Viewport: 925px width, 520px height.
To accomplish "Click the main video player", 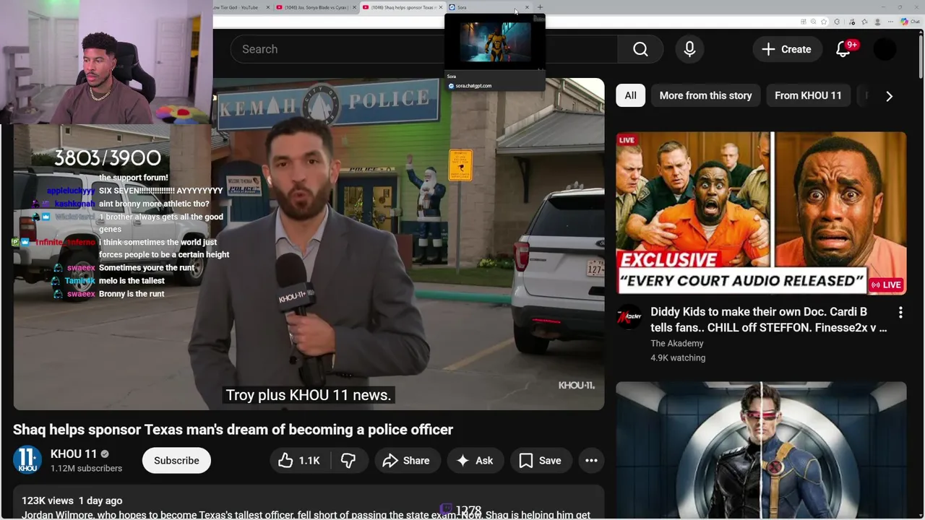I will click(309, 244).
